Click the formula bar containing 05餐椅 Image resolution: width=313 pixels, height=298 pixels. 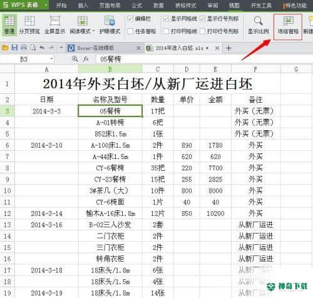[x=203, y=59]
